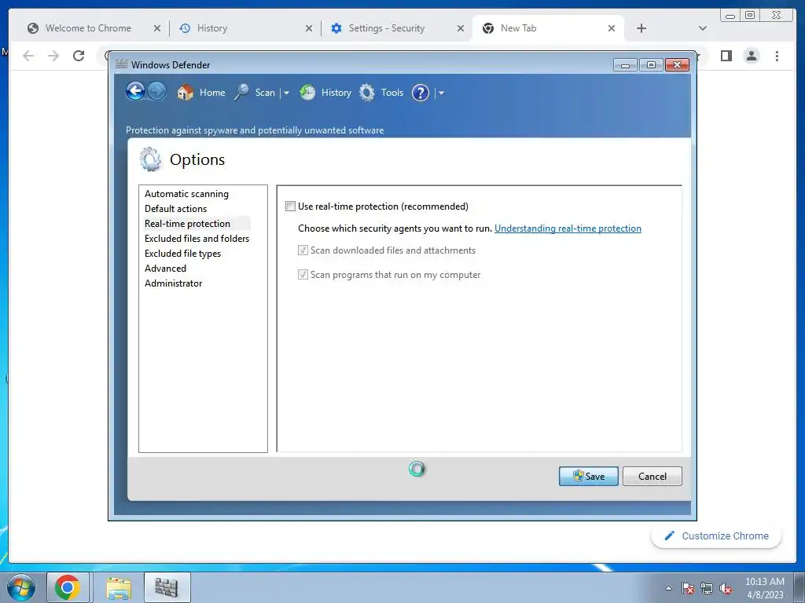
Task: Select Excluded files and folders
Action: 197,239
